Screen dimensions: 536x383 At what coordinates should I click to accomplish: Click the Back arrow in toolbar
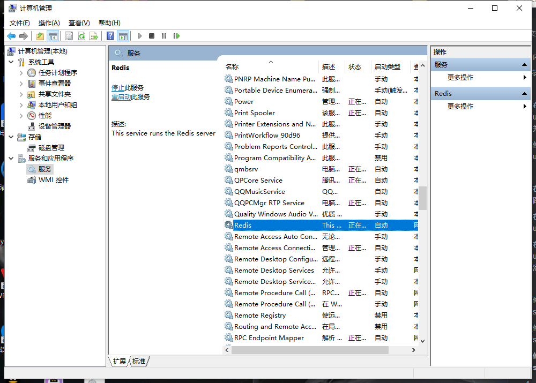tap(11, 36)
